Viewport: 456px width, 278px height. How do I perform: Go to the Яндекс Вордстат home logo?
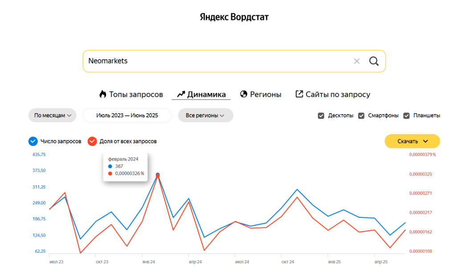click(x=234, y=17)
